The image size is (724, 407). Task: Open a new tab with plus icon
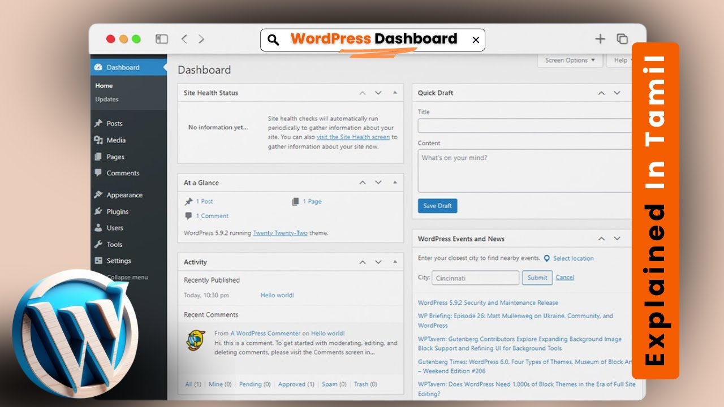[600, 39]
